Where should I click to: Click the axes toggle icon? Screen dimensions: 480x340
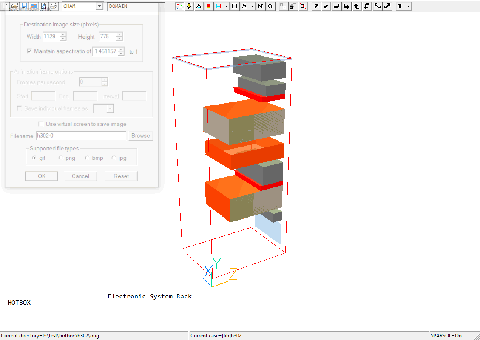(179, 6)
